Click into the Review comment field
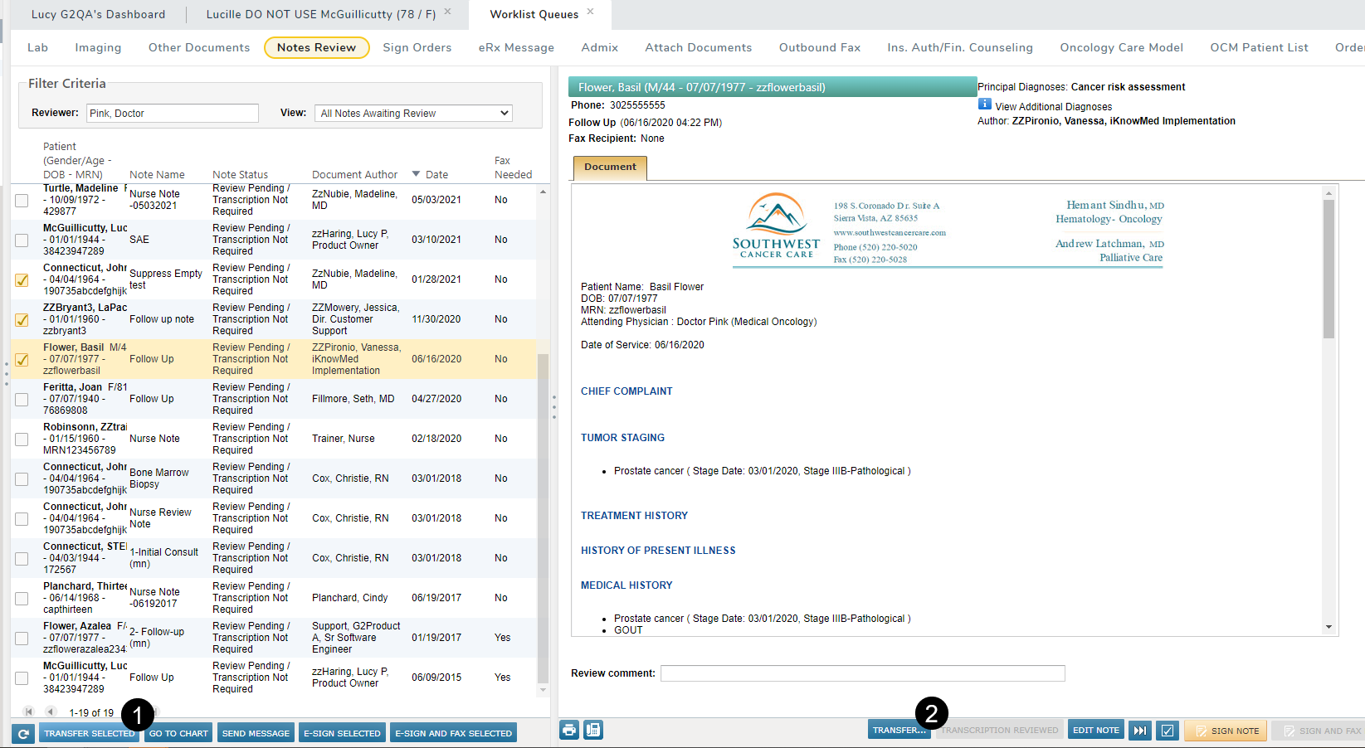The width and height of the screenshot is (1365, 748). point(861,673)
